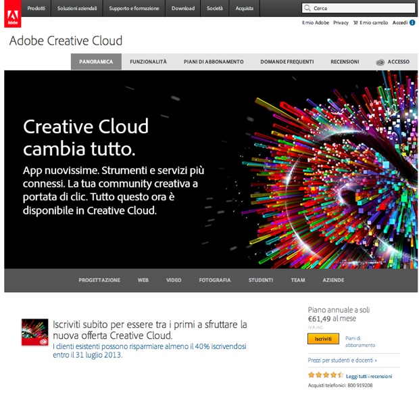Select the WEB category
419x393 pixels.
tap(143, 280)
